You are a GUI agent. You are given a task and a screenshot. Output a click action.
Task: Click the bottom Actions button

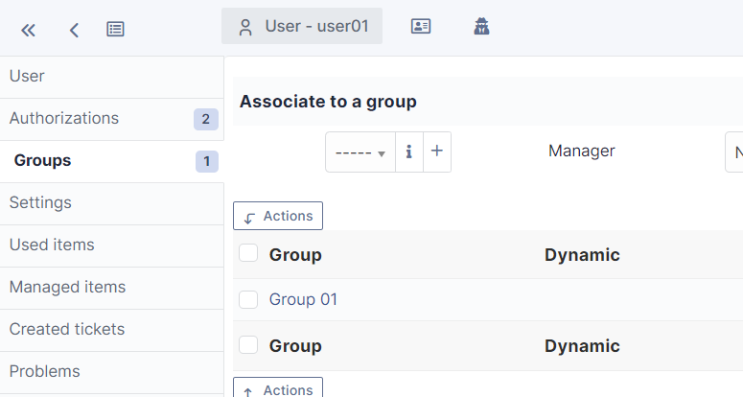(278, 389)
